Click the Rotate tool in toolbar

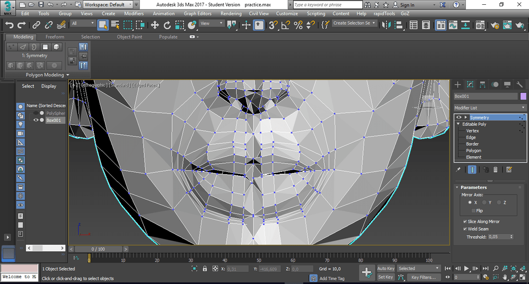tap(167, 25)
